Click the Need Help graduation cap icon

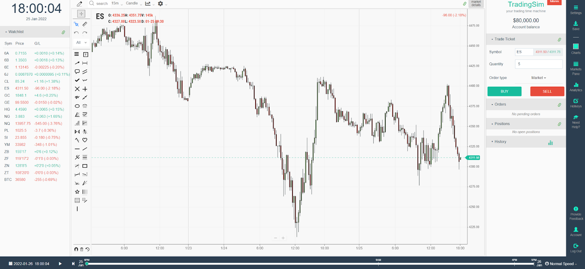[x=576, y=117]
